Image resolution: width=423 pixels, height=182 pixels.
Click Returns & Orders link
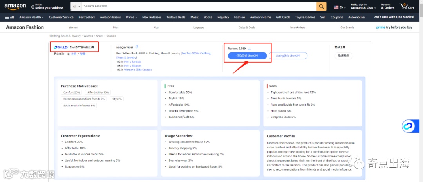[x=388, y=6]
